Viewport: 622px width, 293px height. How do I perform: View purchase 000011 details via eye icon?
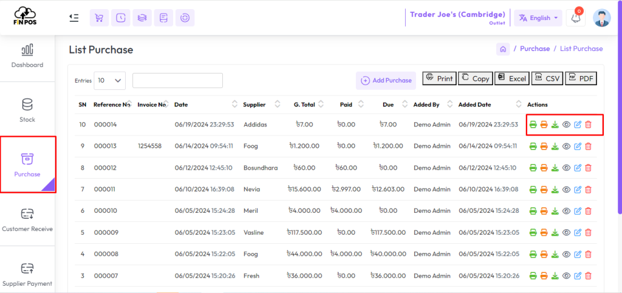(x=567, y=190)
